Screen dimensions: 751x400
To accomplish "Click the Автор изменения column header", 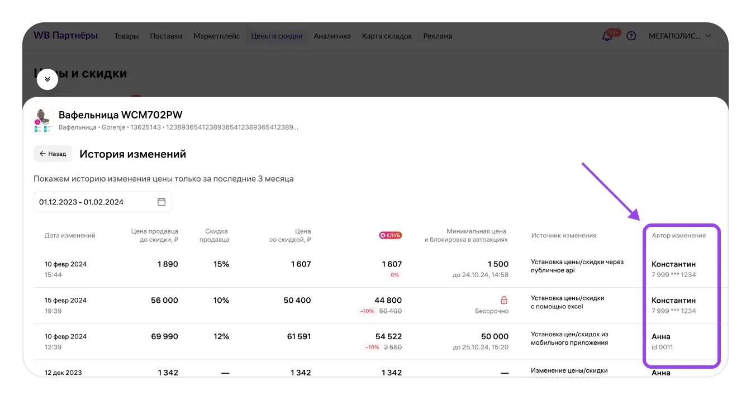I will point(678,235).
